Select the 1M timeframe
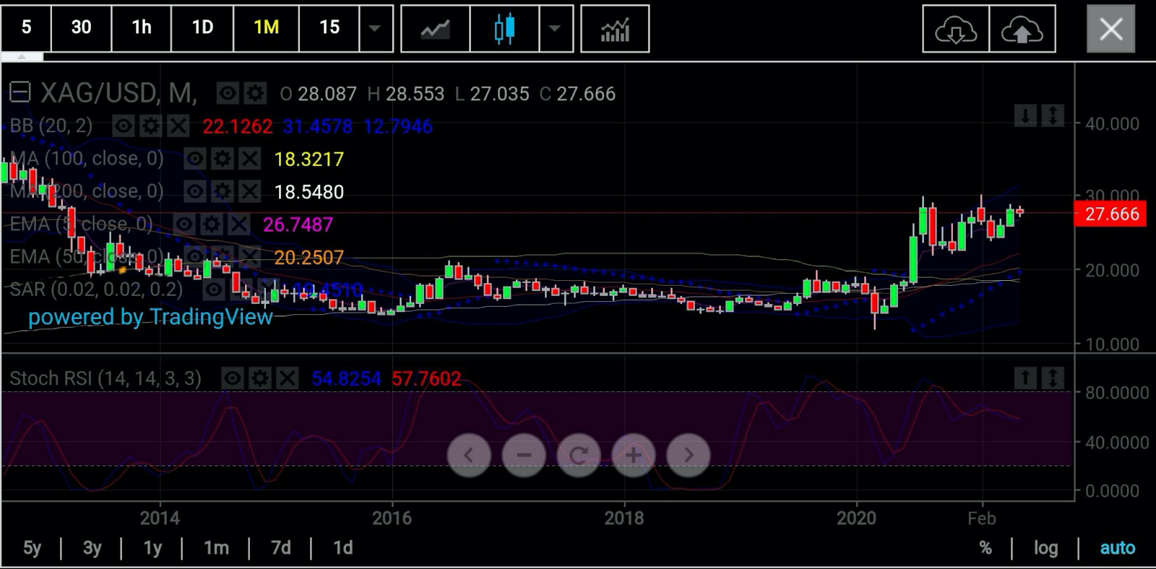 266,27
